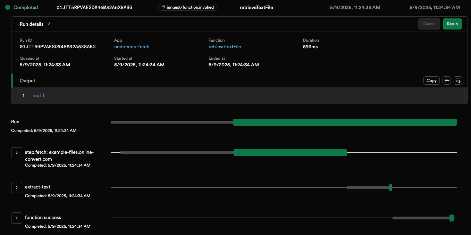This screenshot has width=471, height=235.
Task: Click the green Run timeline bar
Action: (x=345, y=122)
